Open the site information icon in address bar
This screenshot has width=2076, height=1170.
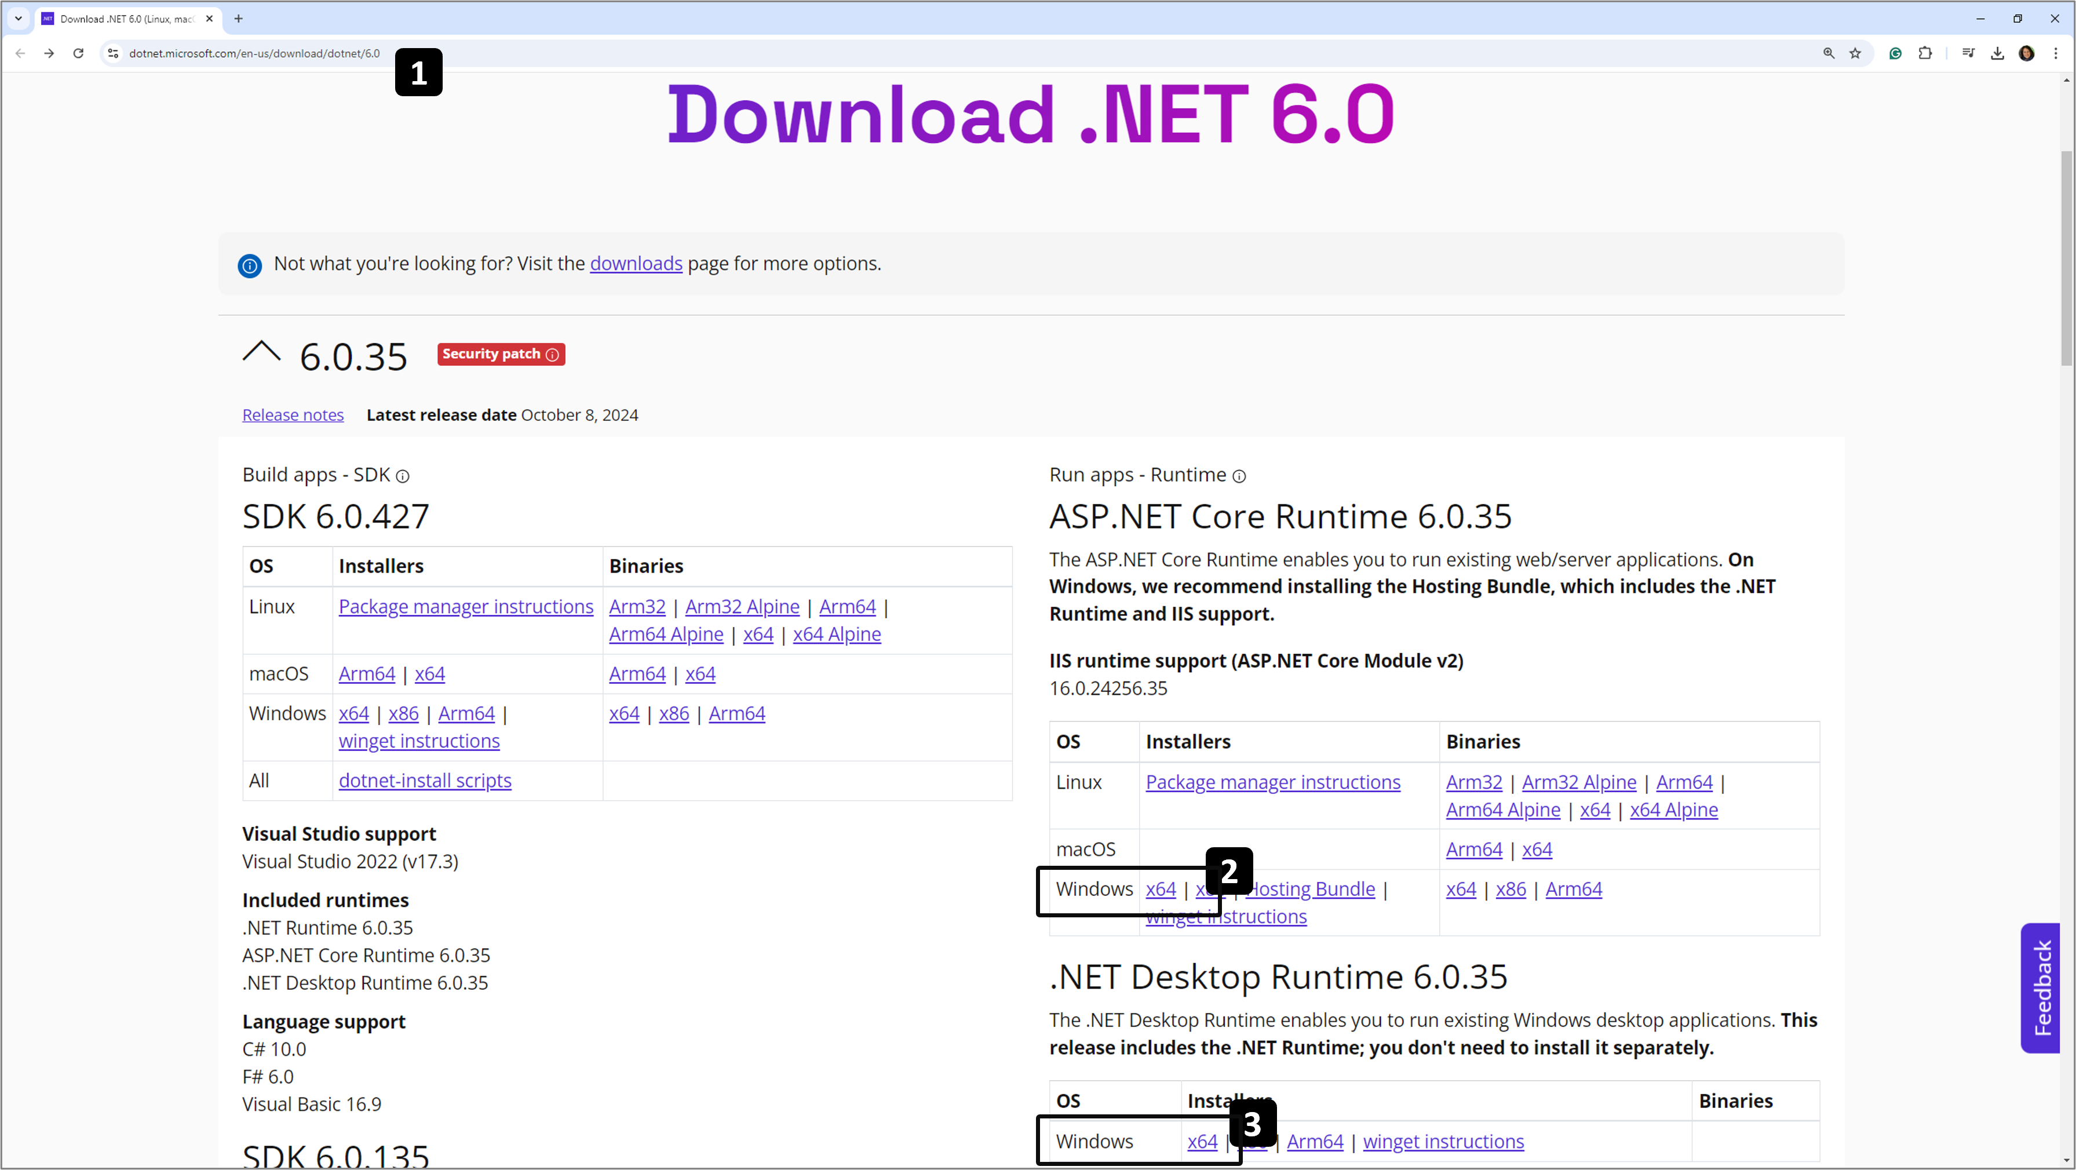114,53
